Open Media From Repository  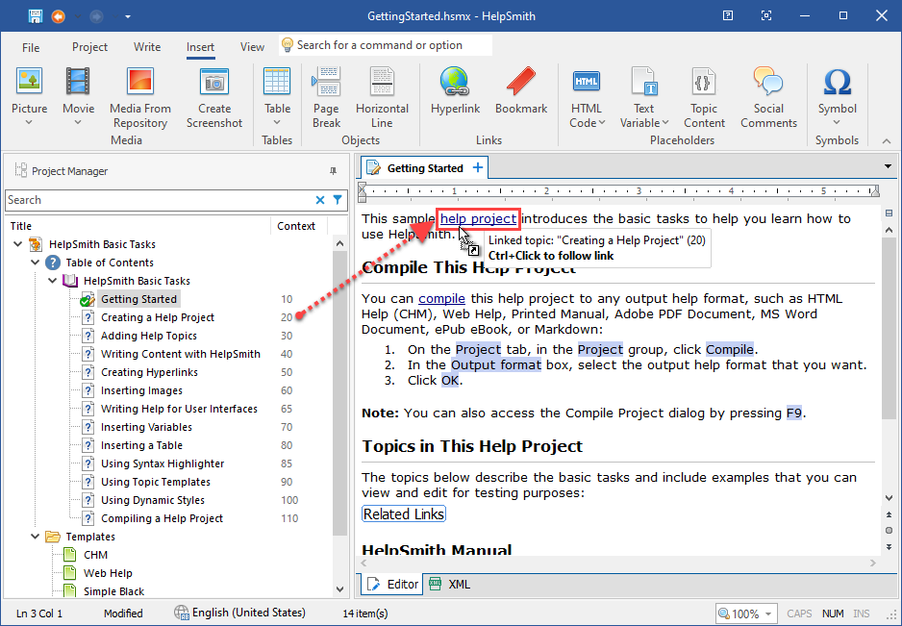pyautogui.click(x=140, y=98)
